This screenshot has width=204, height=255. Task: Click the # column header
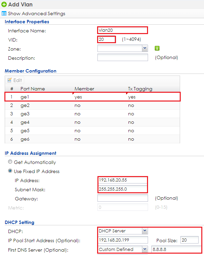click(11, 89)
